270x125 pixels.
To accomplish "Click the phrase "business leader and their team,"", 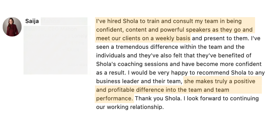I will 139,81.
